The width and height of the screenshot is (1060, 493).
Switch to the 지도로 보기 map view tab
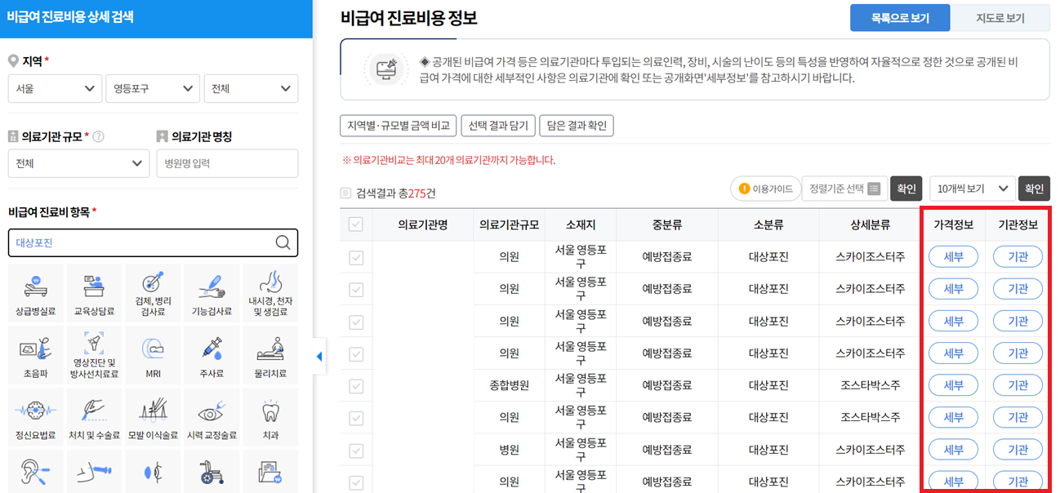pyautogui.click(x=1000, y=17)
